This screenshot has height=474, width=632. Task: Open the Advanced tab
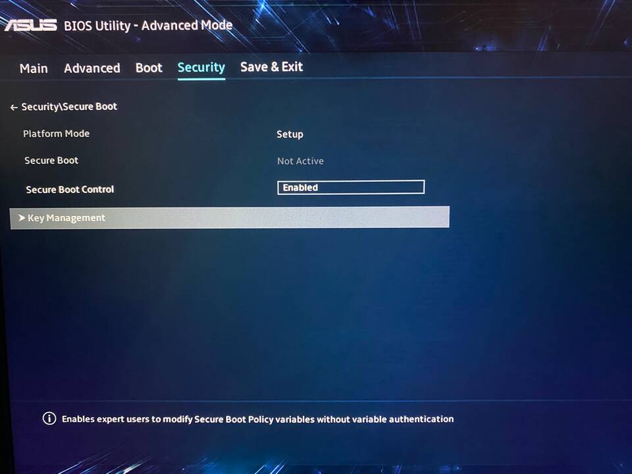[92, 68]
